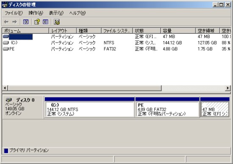Click the NTFS file system cell
Image resolution: width=233 pixels, height=164 pixels.
click(109, 43)
